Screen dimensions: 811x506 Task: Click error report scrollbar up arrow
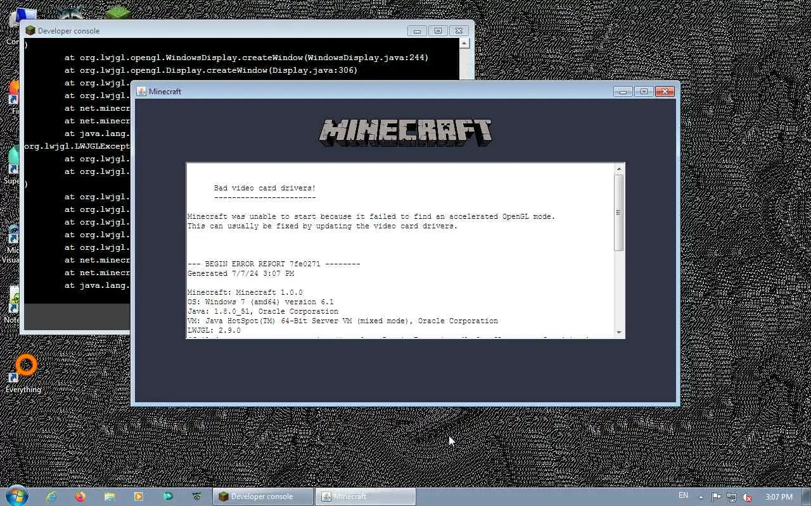619,168
